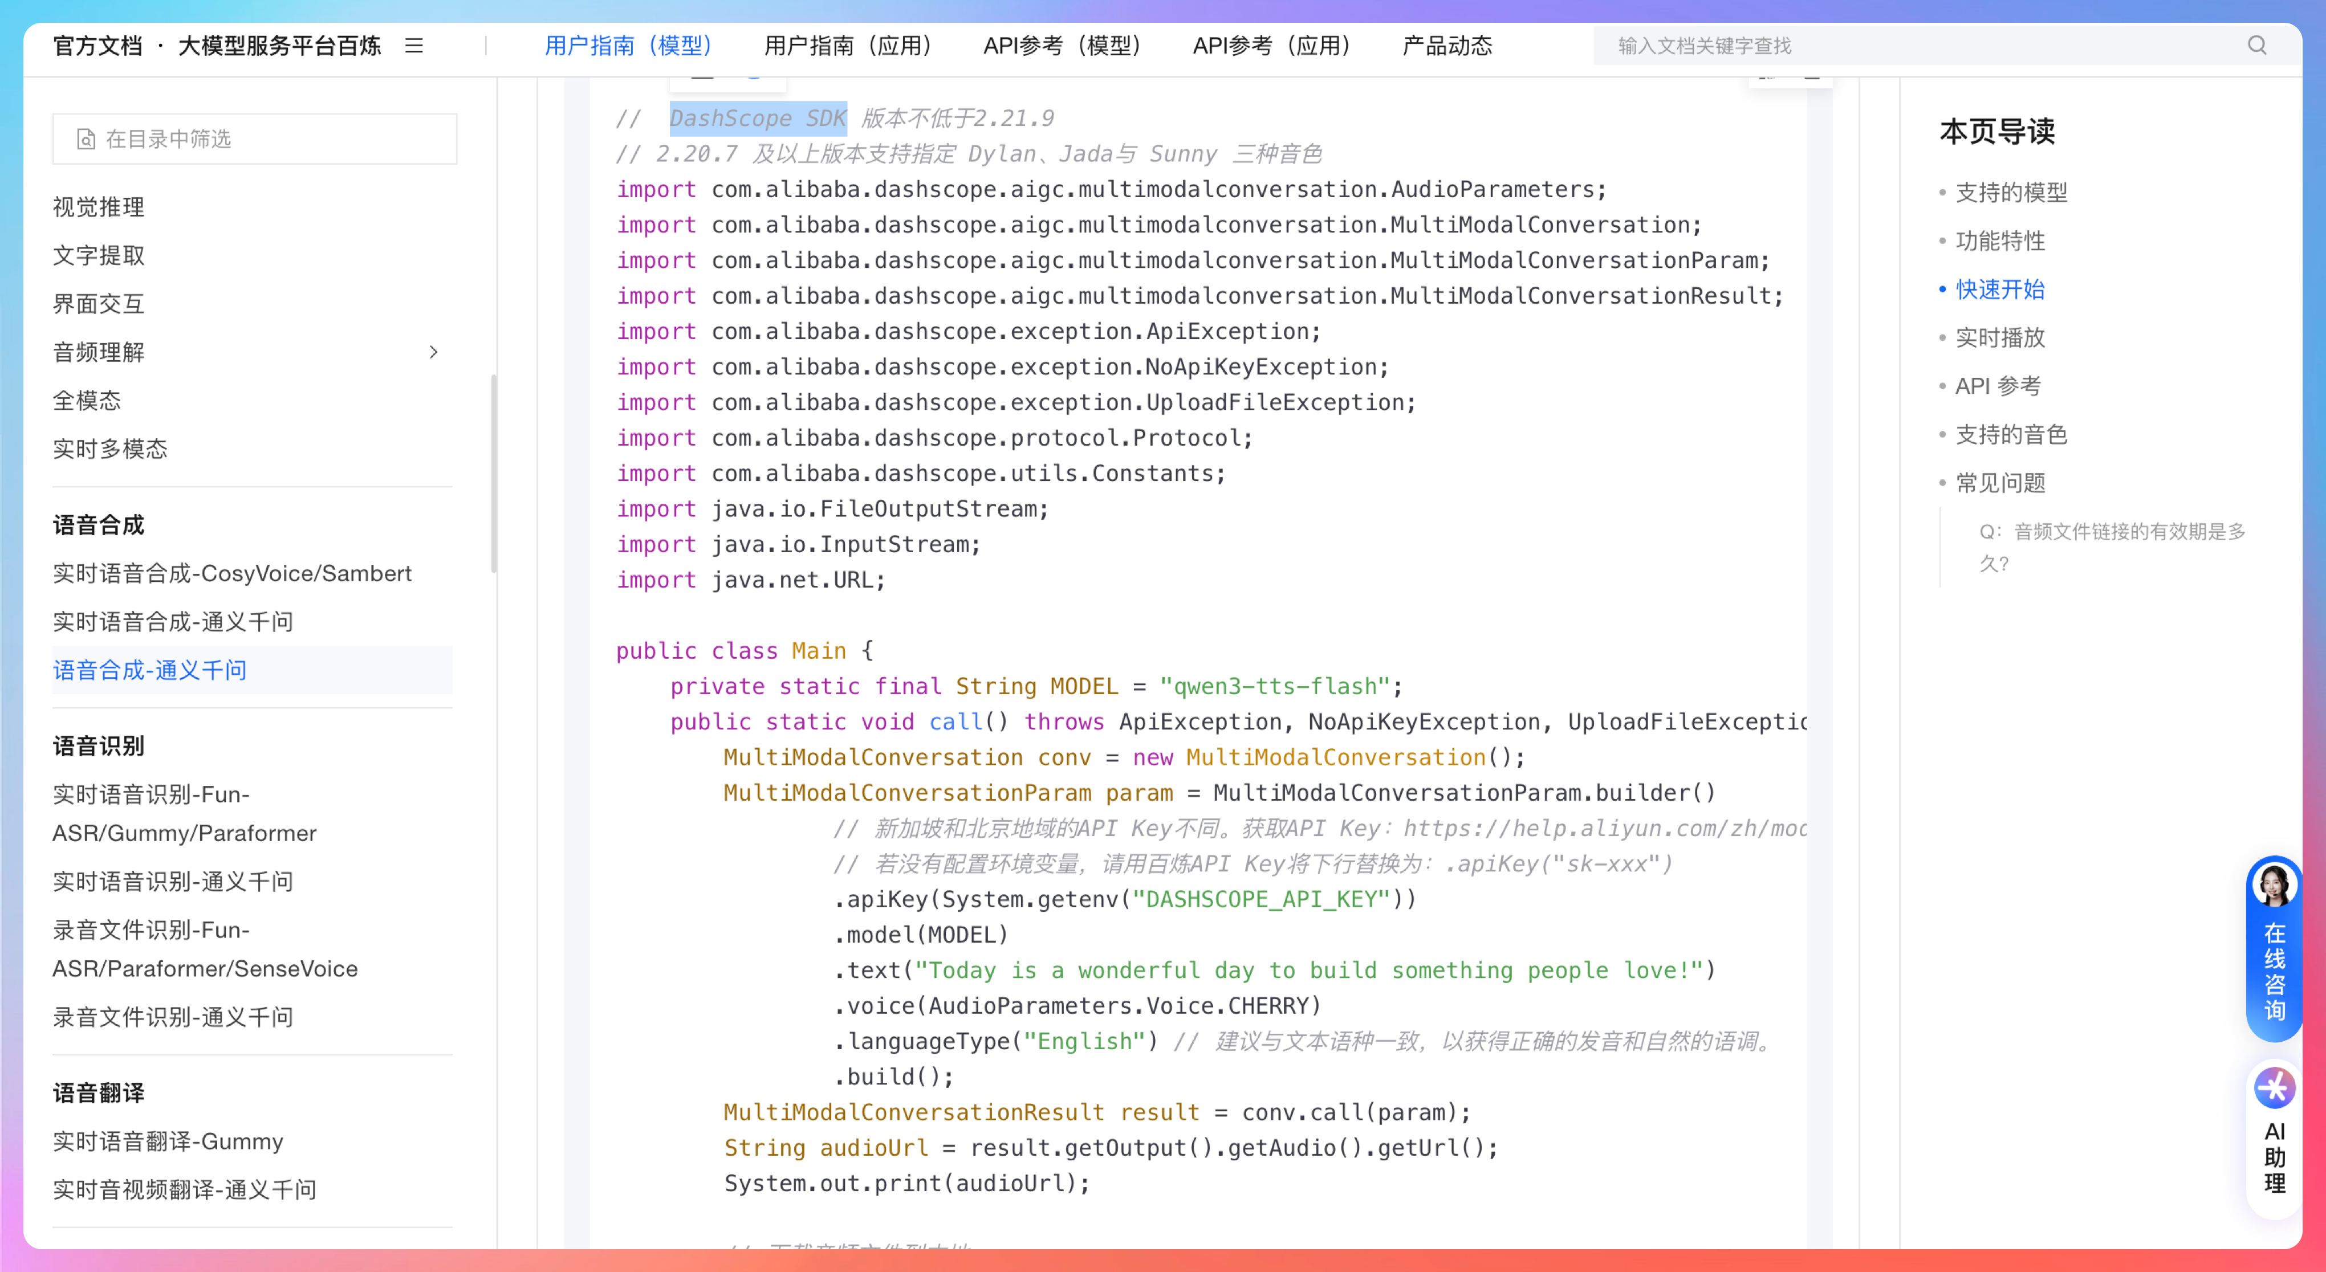Jump to 支持的音色 section

(2011, 434)
